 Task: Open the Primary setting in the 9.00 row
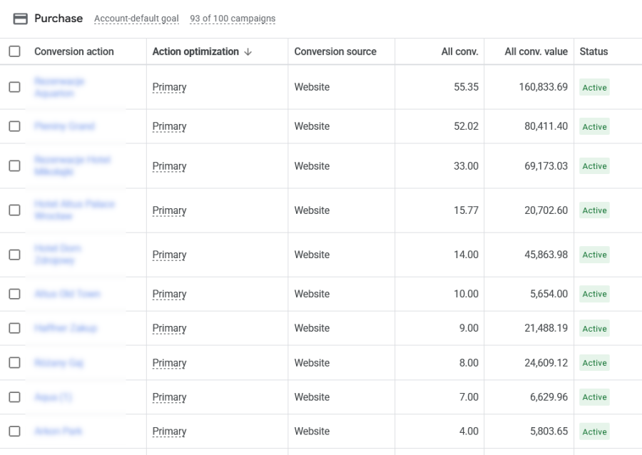[x=169, y=328]
